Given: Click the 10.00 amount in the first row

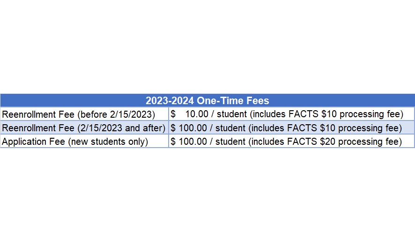Looking at the screenshot, I should click(x=197, y=114).
